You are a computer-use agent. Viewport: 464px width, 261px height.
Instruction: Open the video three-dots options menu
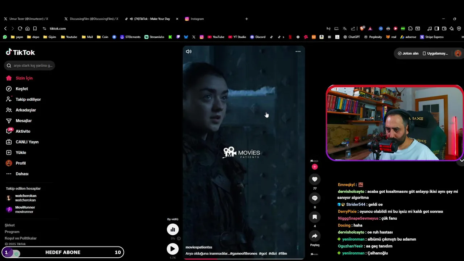click(x=298, y=51)
